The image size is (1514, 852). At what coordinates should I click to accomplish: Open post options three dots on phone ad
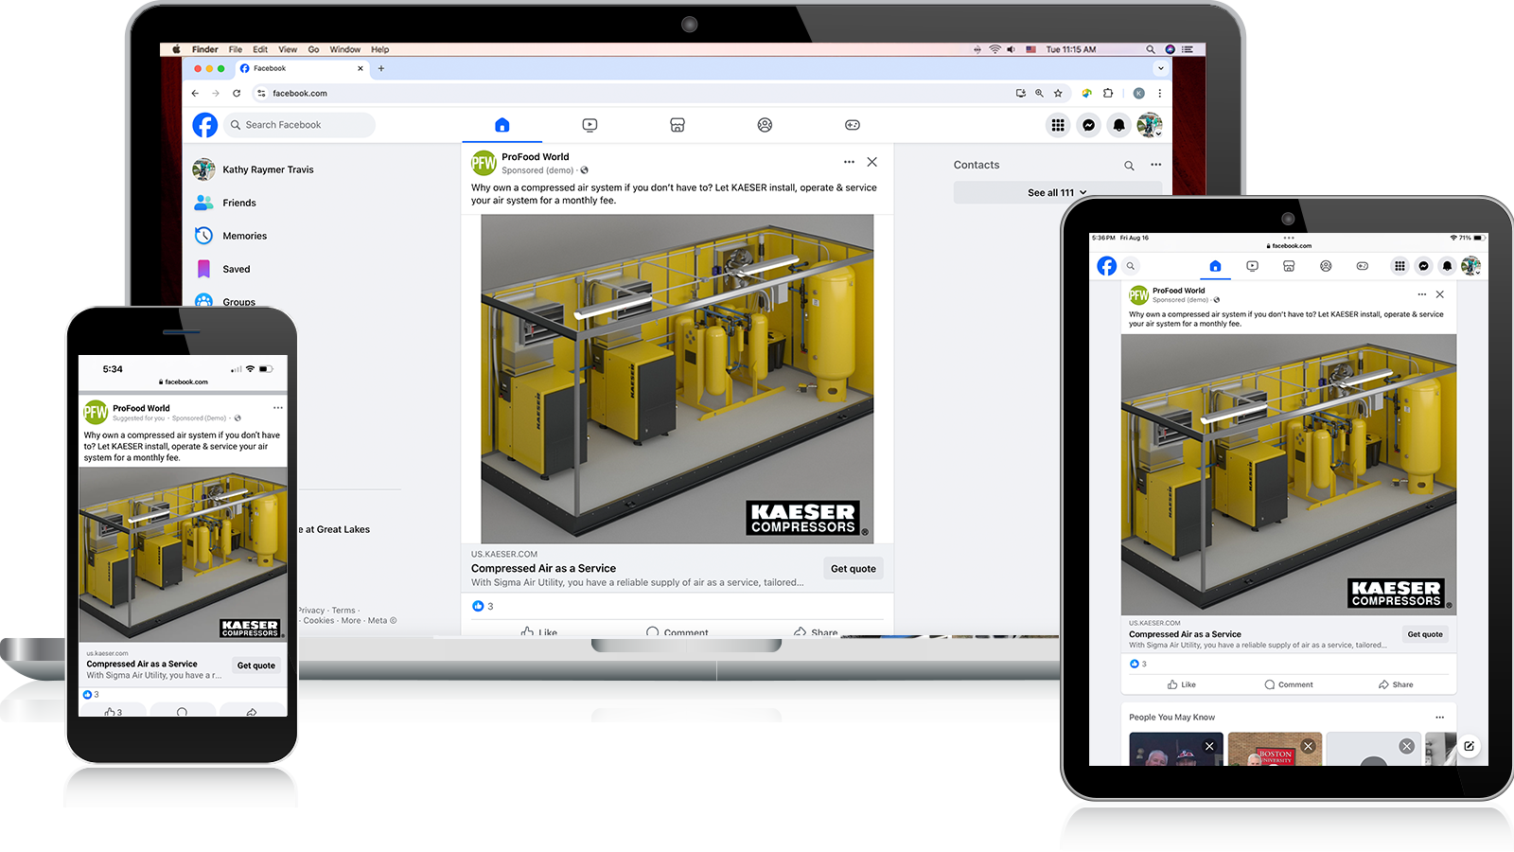point(277,408)
